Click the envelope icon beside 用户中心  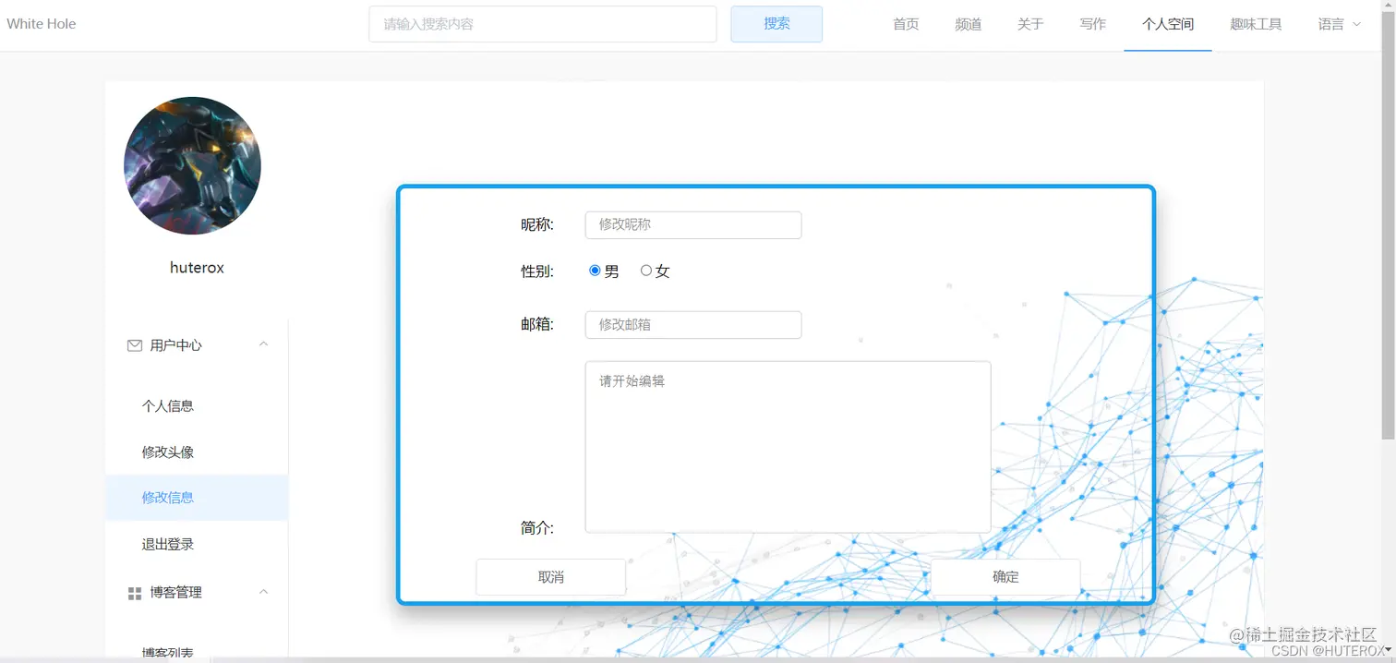134,344
